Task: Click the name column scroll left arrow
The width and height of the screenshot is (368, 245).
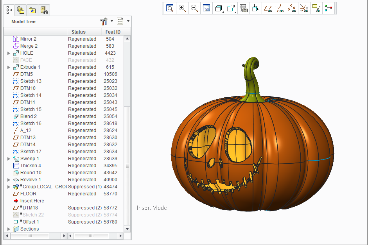Action: pos(7,236)
